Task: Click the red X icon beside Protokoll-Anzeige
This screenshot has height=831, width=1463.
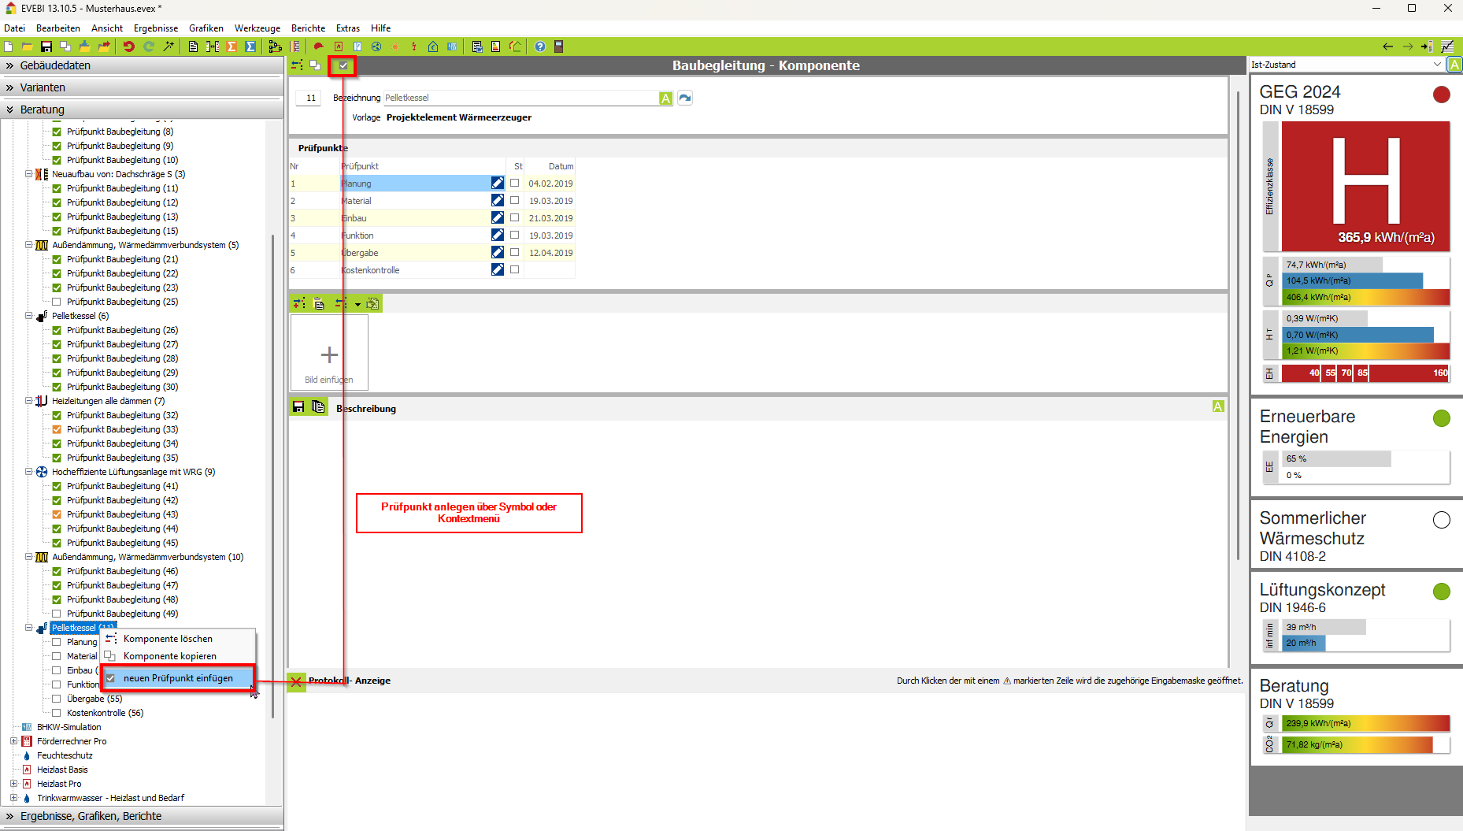Action: [296, 681]
